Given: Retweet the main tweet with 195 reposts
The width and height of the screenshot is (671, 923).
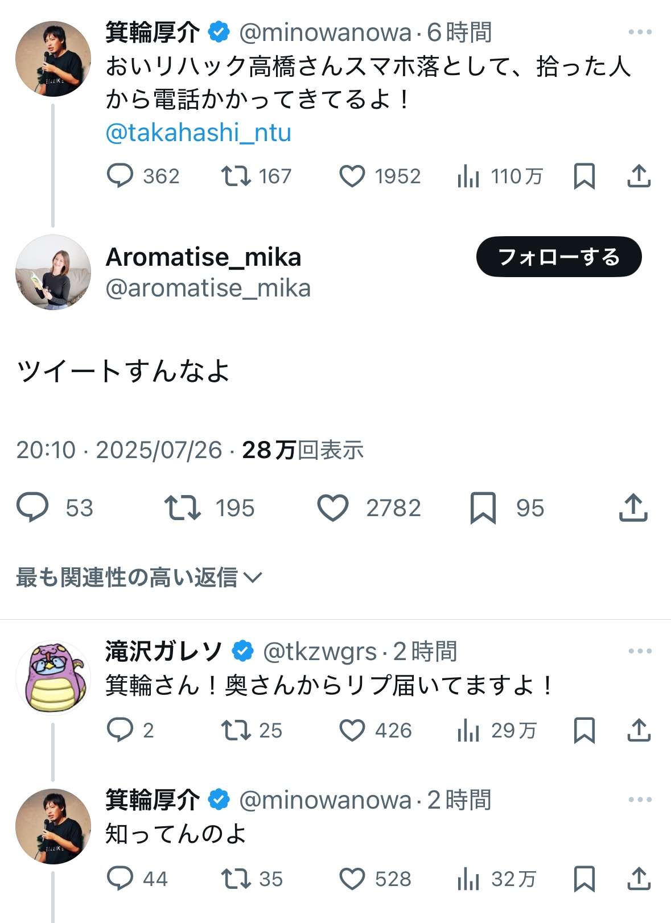Looking at the screenshot, I should pos(182,507).
